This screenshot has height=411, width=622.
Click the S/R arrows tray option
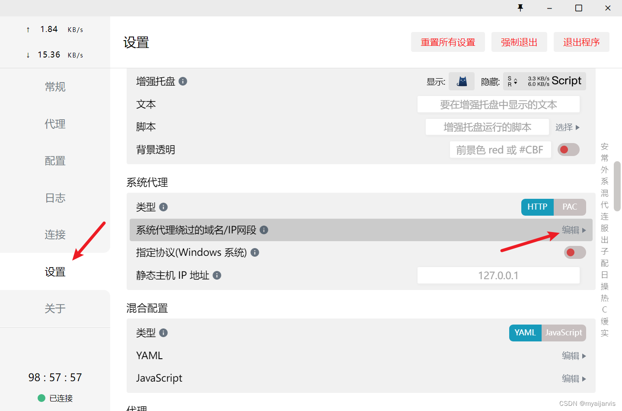pyautogui.click(x=512, y=81)
